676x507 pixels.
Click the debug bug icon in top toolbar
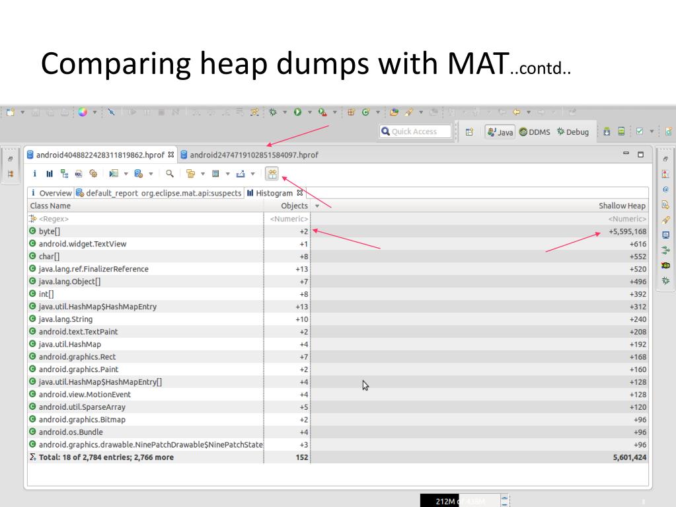point(273,112)
